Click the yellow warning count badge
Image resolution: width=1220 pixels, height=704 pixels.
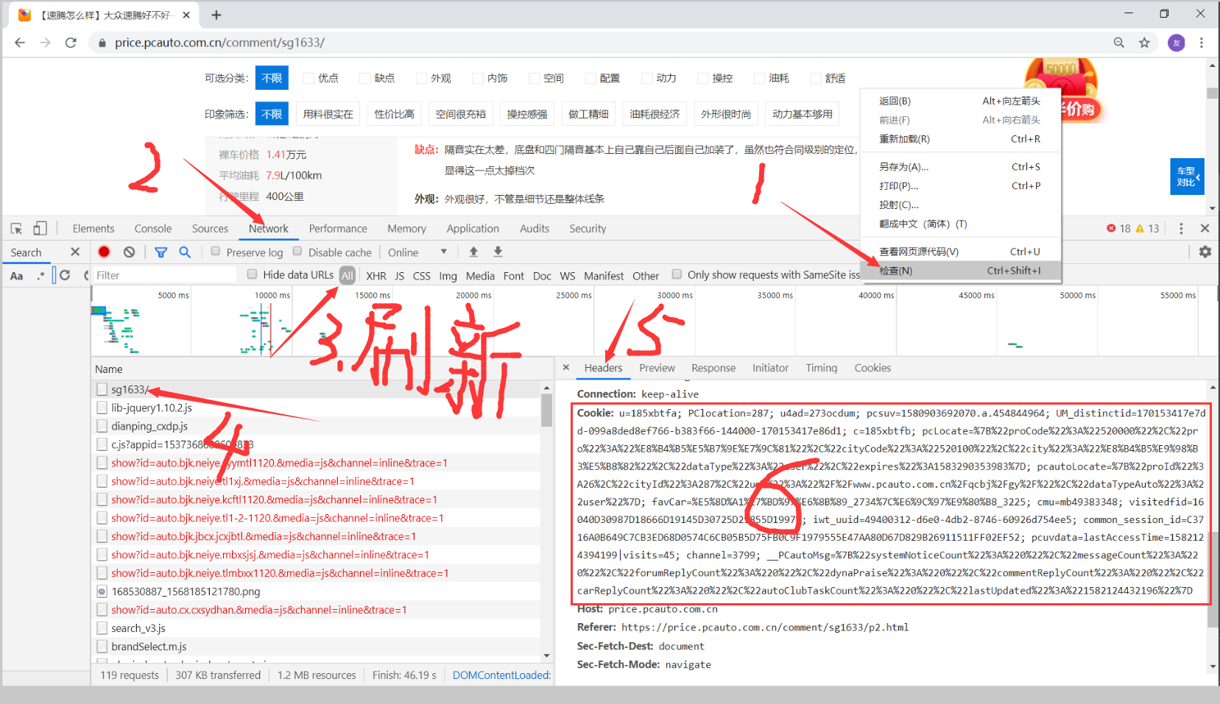(1148, 229)
